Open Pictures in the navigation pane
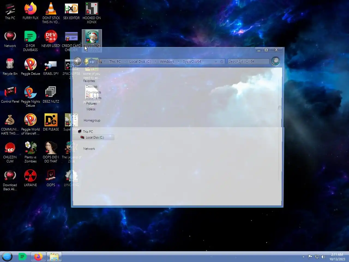 coord(91,103)
